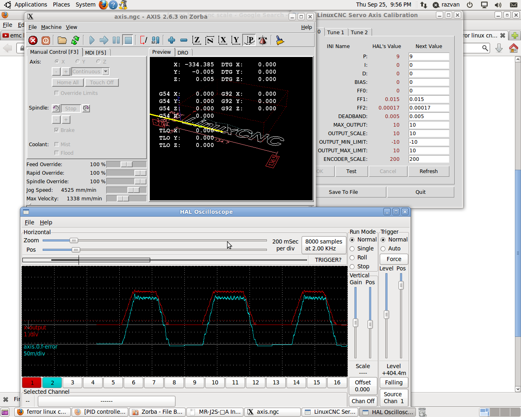This screenshot has width=521, height=417.
Task: Clear live plot with broom icon
Action: point(280,40)
